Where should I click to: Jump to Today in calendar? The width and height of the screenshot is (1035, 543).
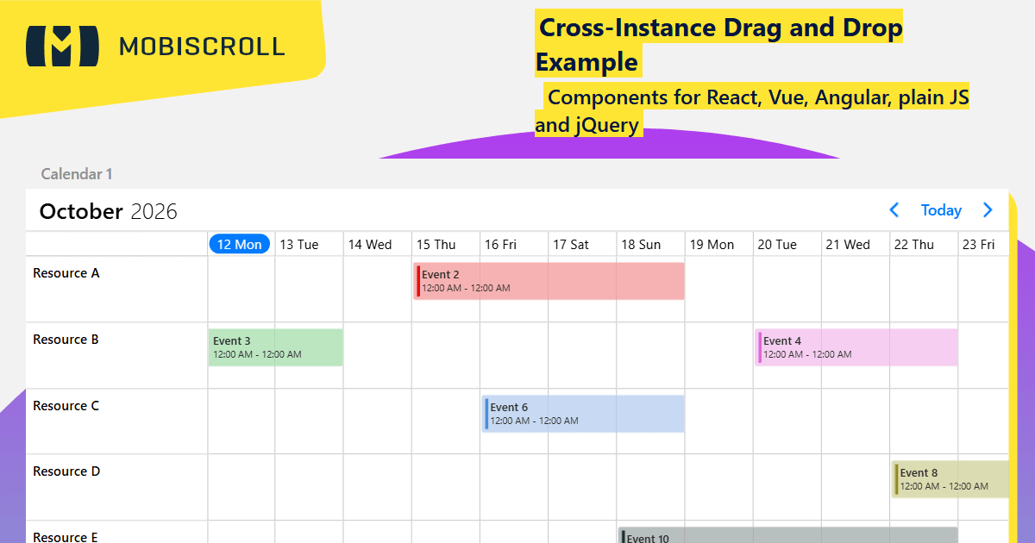pyautogui.click(x=941, y=210)
